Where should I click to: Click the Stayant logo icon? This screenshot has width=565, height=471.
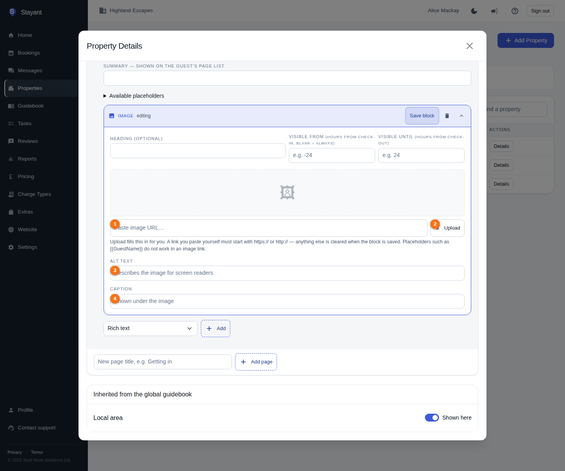pos(13,12)
